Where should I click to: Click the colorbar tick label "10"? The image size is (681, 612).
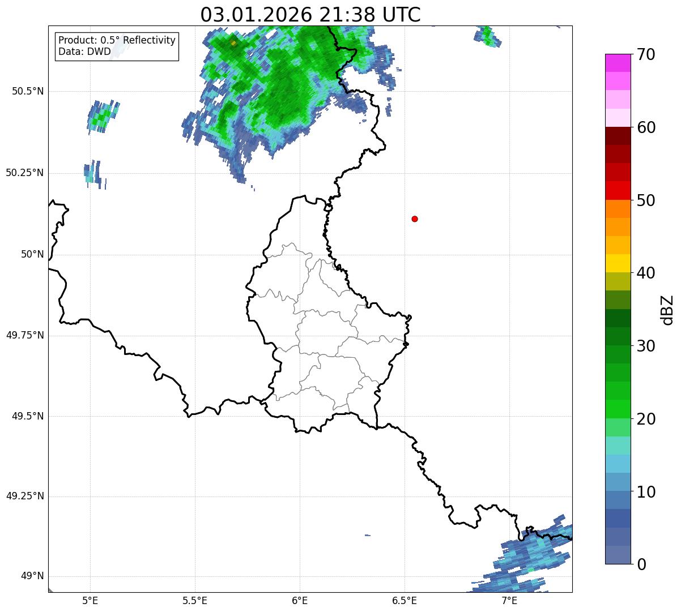point(646,492)
